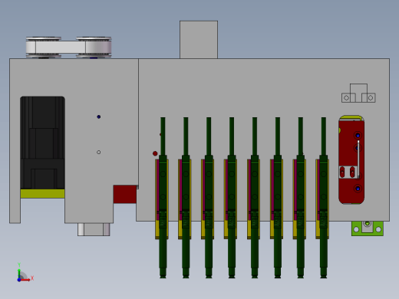Pick the right timing pulley
The image size is (399, 299).
94,48
